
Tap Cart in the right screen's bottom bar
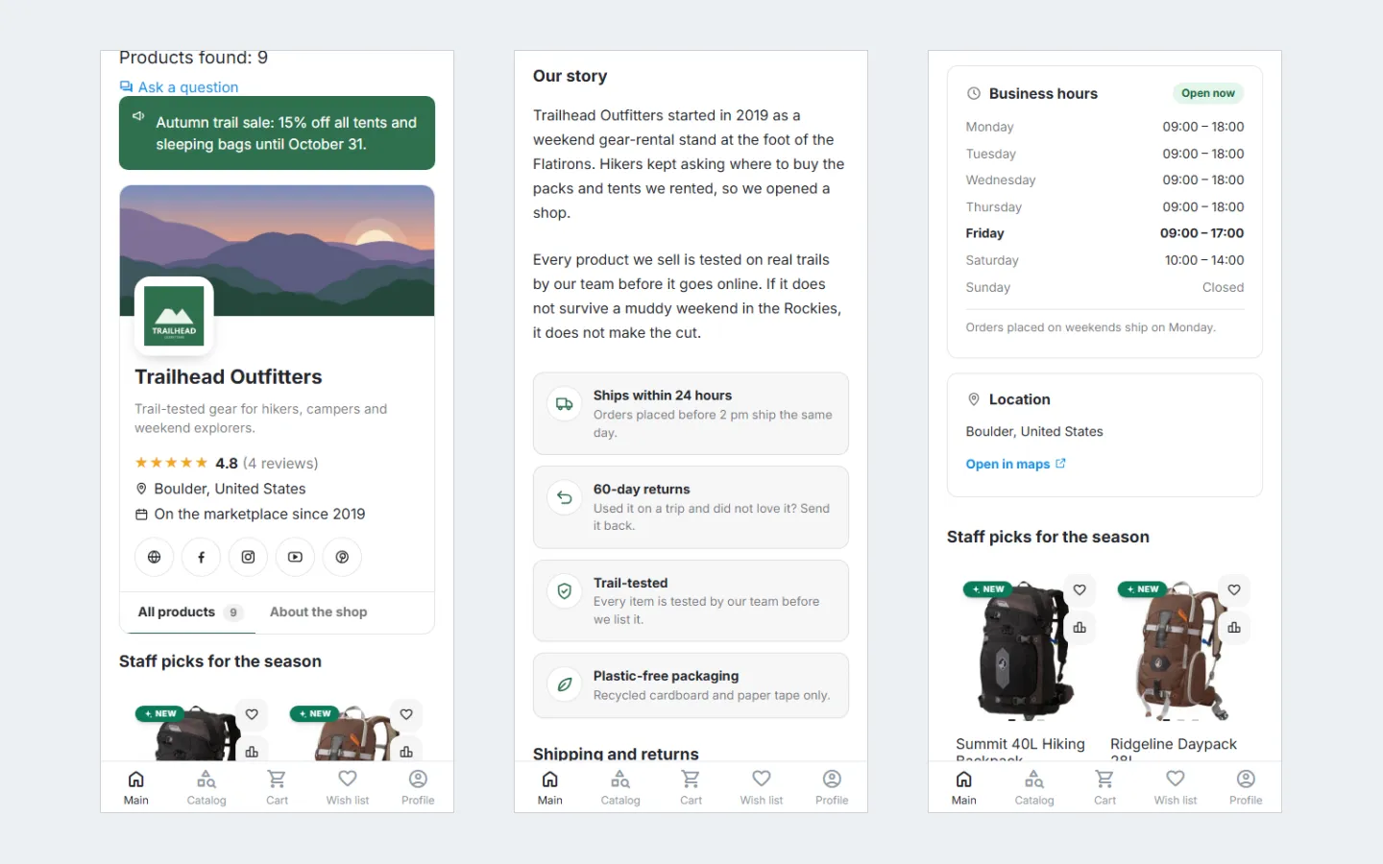(1104, 787)
